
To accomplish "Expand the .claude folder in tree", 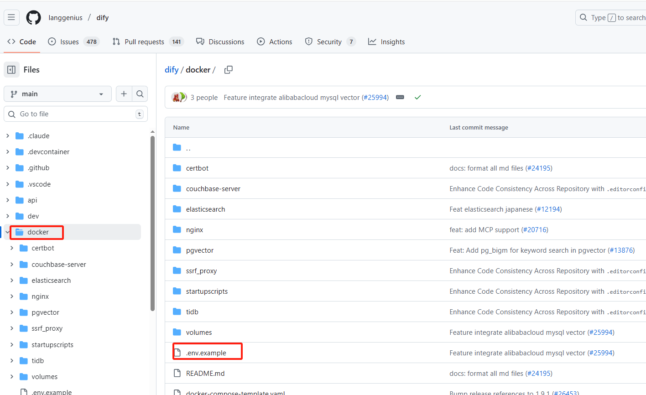I will tap(8, 136).
